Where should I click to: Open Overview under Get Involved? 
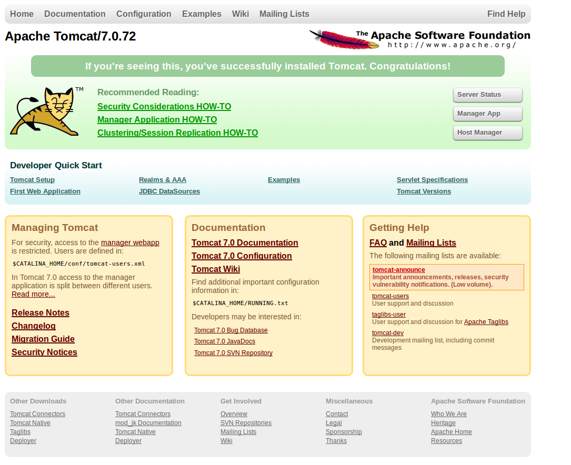(x=234, y=414)
